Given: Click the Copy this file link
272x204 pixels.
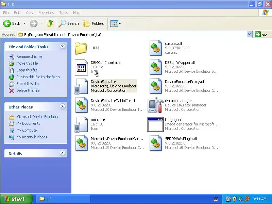Looking at the screenshot, I should (27, 70).
